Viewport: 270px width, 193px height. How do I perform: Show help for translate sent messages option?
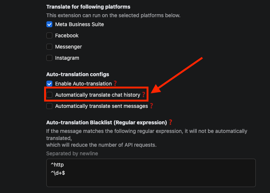coord(151,106)
